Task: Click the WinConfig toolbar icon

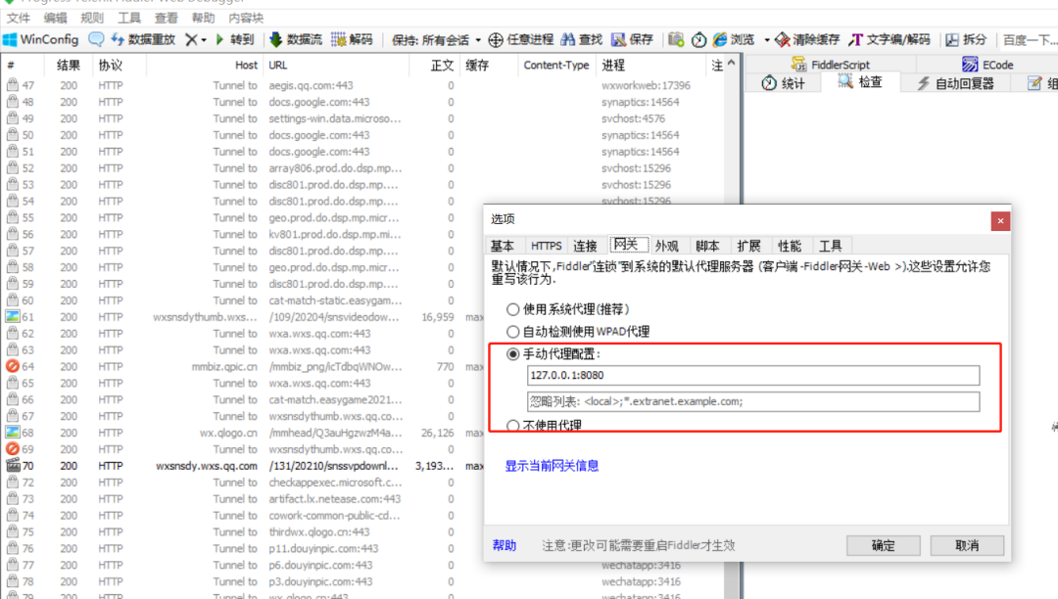Action: coord(10,40)
